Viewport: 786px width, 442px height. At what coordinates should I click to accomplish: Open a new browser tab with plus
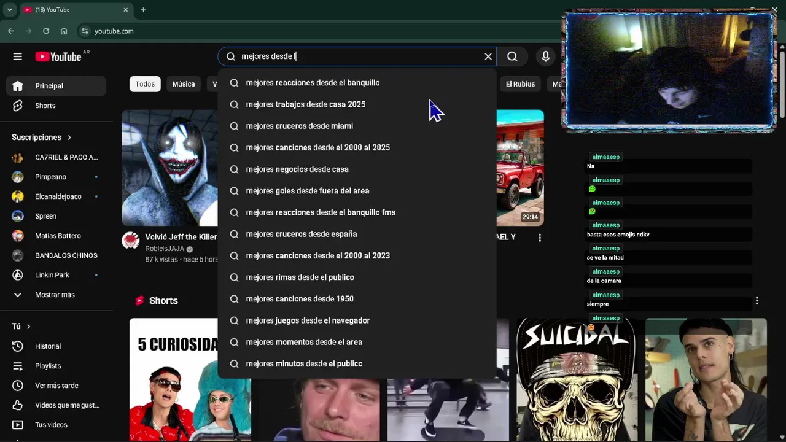pyautogui.click(x=143, y=10)
